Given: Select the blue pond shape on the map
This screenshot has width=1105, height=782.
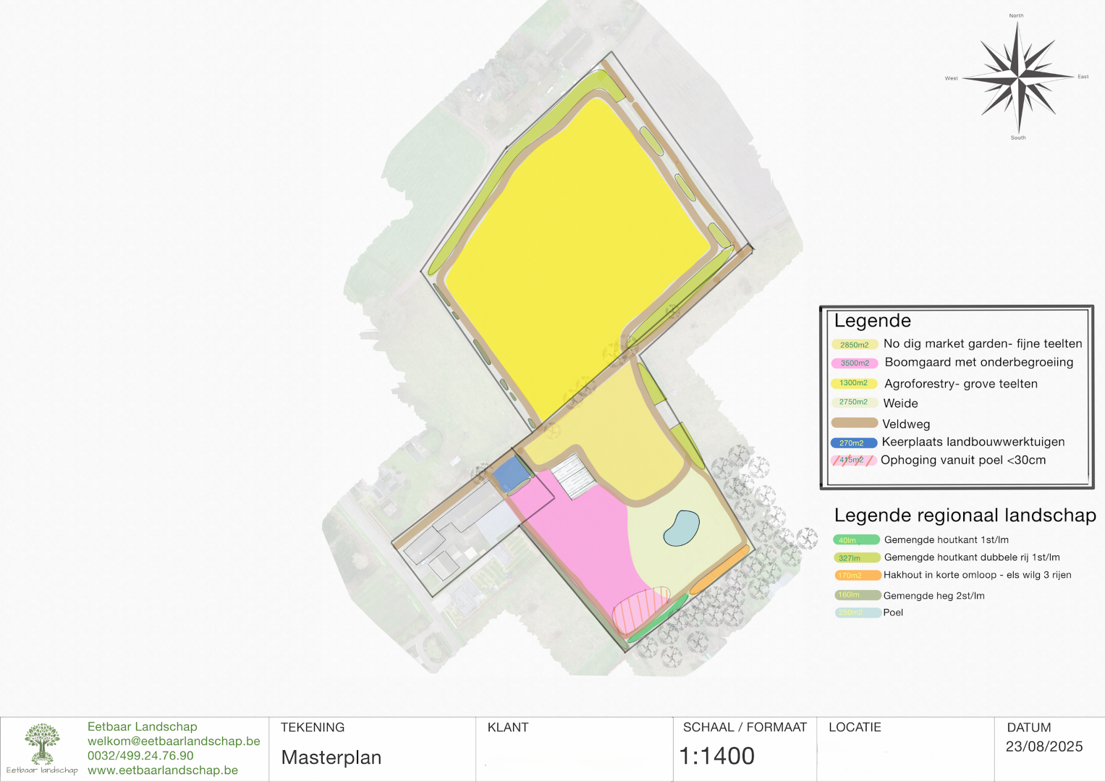Looking at the screenshot, I should click(x=681, y=528).
